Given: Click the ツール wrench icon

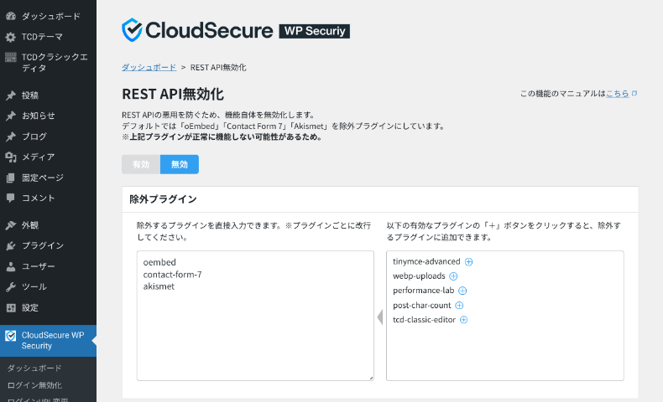Looking at the screenshot, I should [11, 286].
